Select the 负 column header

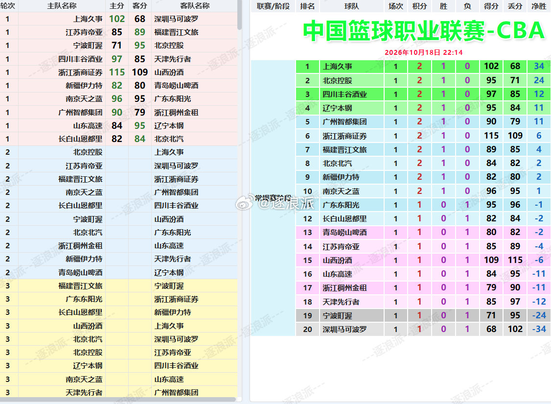click(x=467, y=6)
